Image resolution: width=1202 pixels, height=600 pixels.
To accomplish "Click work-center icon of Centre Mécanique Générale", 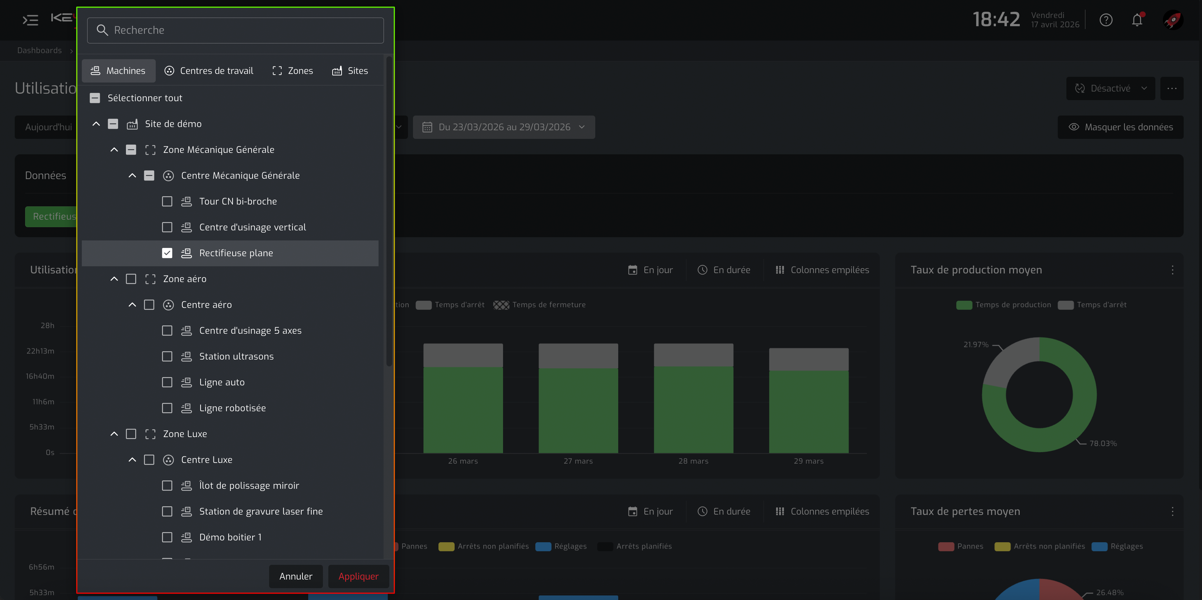I will pyautogui.click(x=168, y=176).
